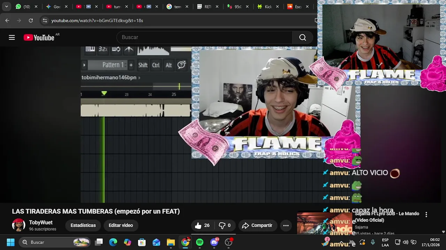Click the audio clip waveform in playlist
The height and width of the screenshot is (250, 446).
tap(136, 110)
